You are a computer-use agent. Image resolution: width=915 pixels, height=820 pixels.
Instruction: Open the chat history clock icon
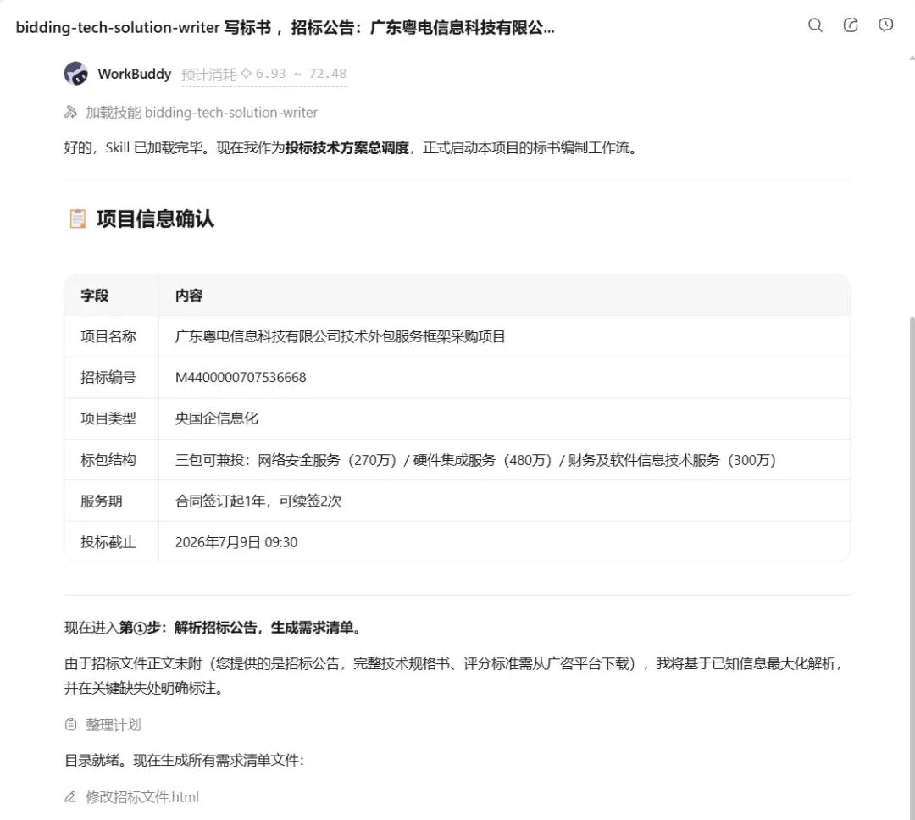click(886, 25)
